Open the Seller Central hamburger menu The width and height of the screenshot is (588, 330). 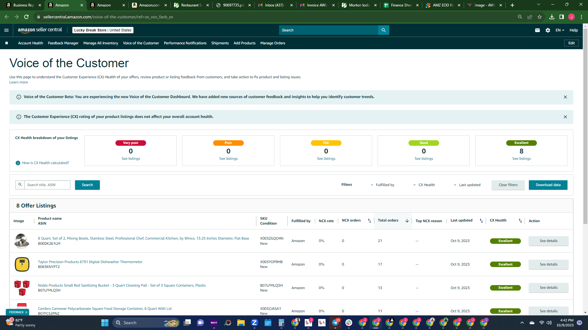pyautogui.click(x=6, y=30)
